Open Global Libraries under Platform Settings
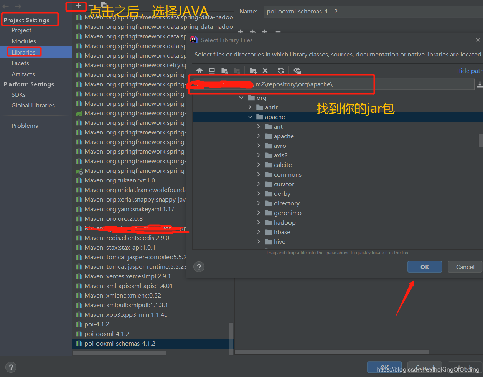Screen dimensions: 483x377 [33, 105]
